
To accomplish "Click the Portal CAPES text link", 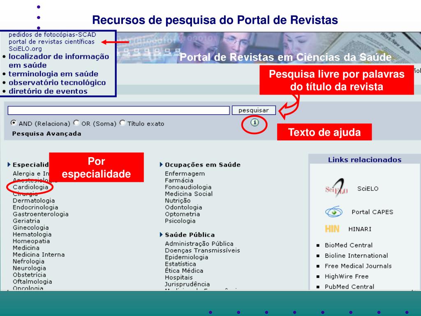I will 372,212.
